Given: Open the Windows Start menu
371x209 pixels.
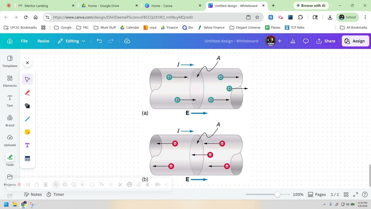Looking at the screenshot, I should (6, 204).
